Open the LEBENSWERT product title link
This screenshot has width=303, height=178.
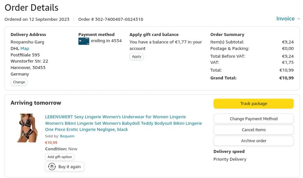tap(123, 123)
